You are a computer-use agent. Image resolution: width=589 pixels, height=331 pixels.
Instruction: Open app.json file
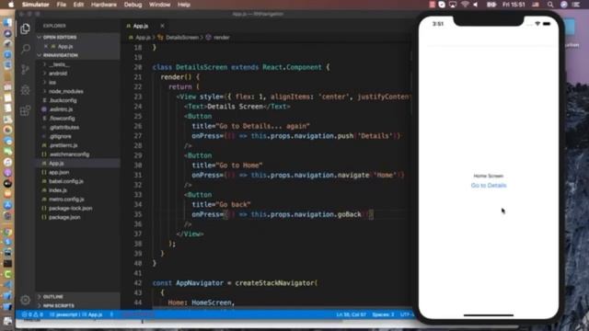[59, 172]
